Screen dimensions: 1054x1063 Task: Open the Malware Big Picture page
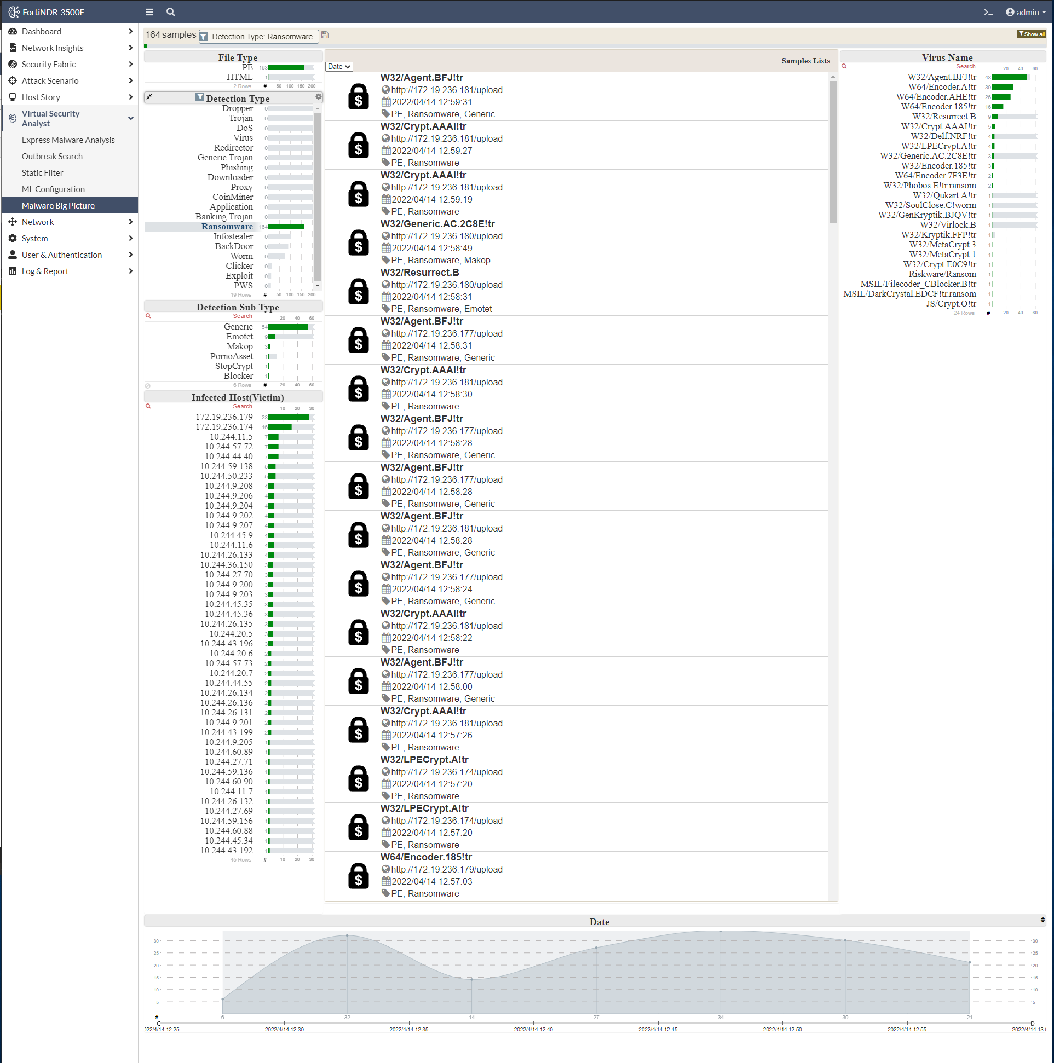coord(58,205)
